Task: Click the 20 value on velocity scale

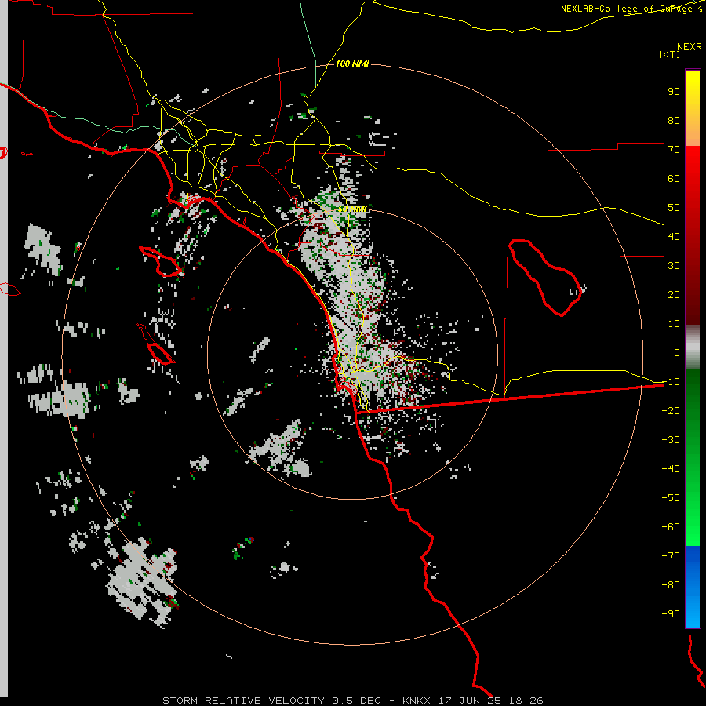Action: [674, 294]
